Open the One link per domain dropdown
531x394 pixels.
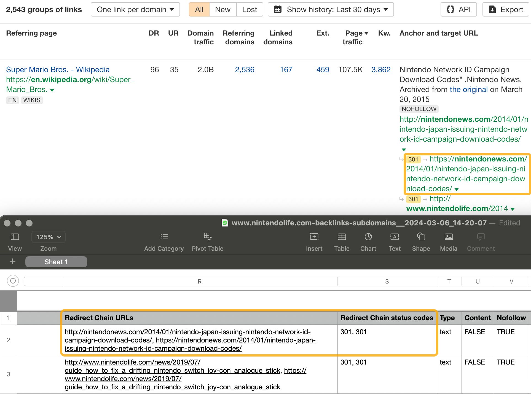coord(135,9)
